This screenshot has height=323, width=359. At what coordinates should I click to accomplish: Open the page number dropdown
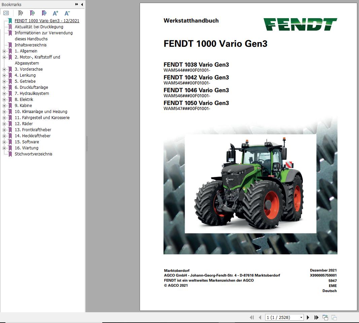point(301,317)
